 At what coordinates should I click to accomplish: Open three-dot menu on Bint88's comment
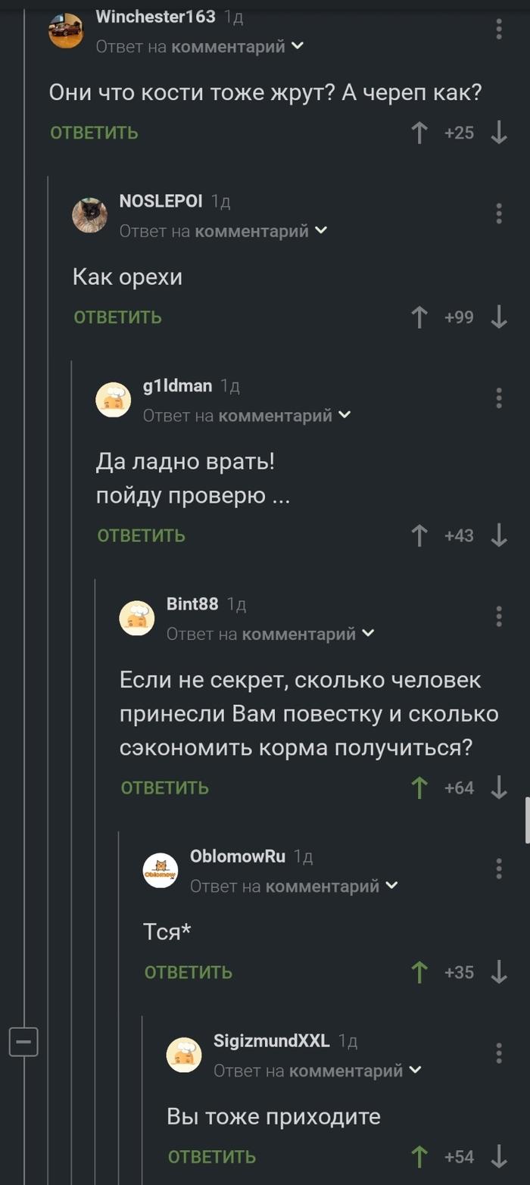(x=499, y=616)
